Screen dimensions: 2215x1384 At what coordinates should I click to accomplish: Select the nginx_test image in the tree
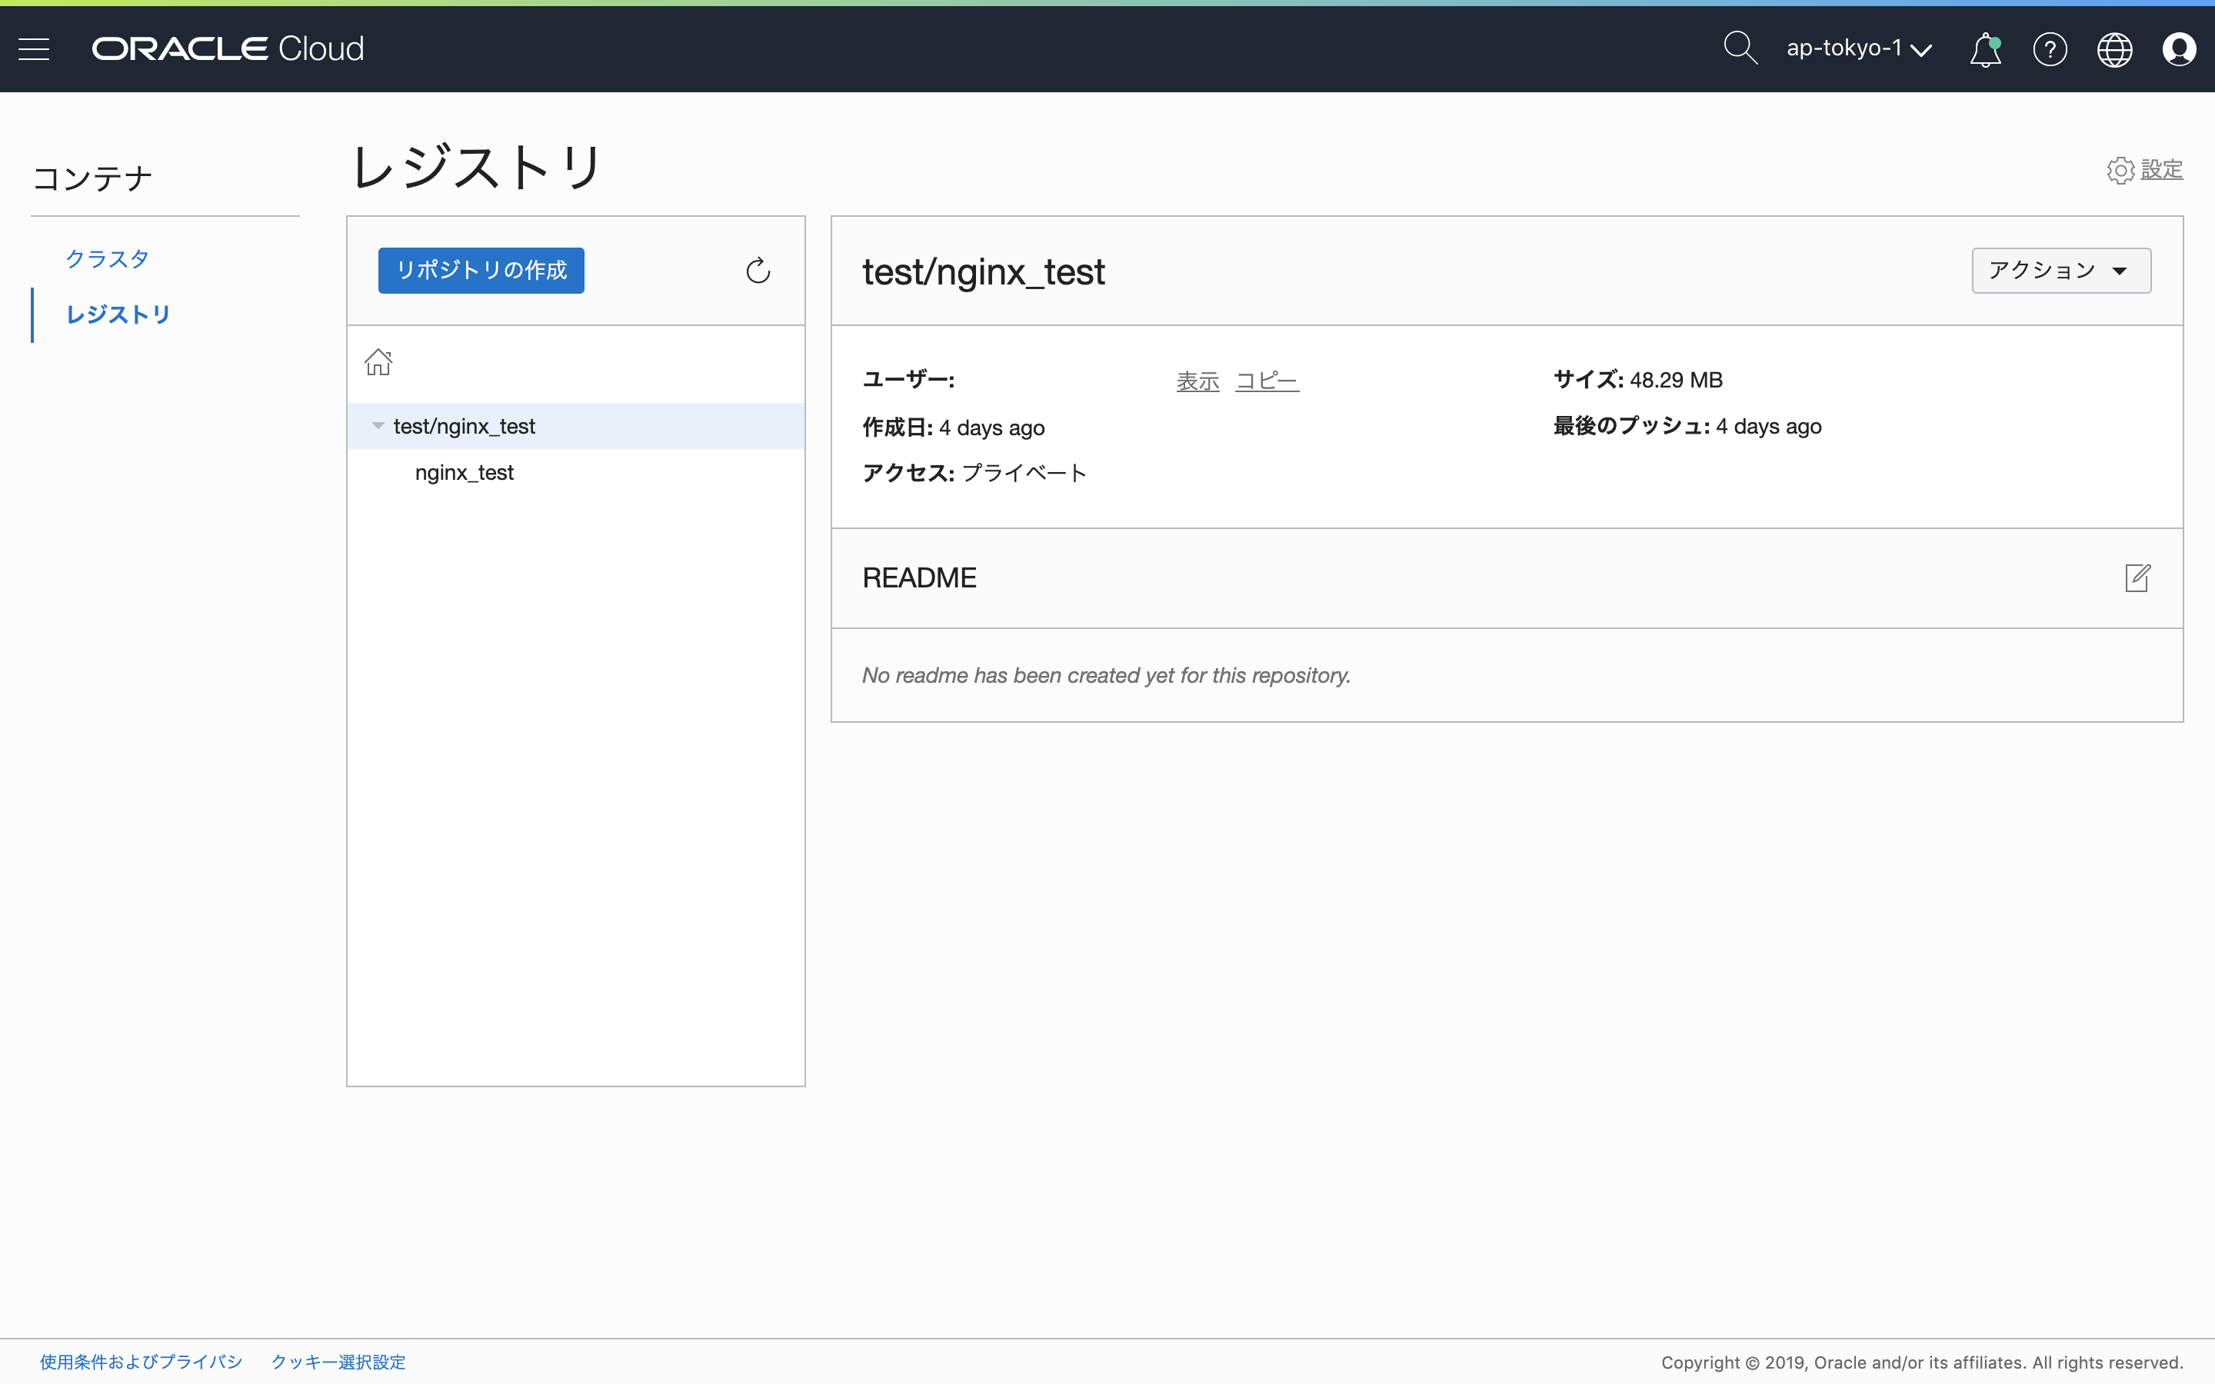point(465,472)
